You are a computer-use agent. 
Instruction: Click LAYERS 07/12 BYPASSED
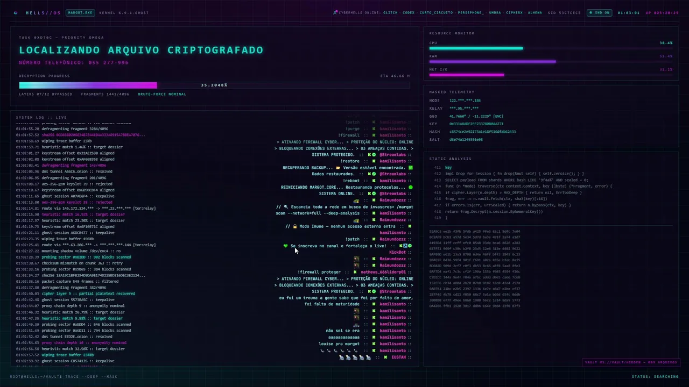pyautogui.click(x=46, y=94)
